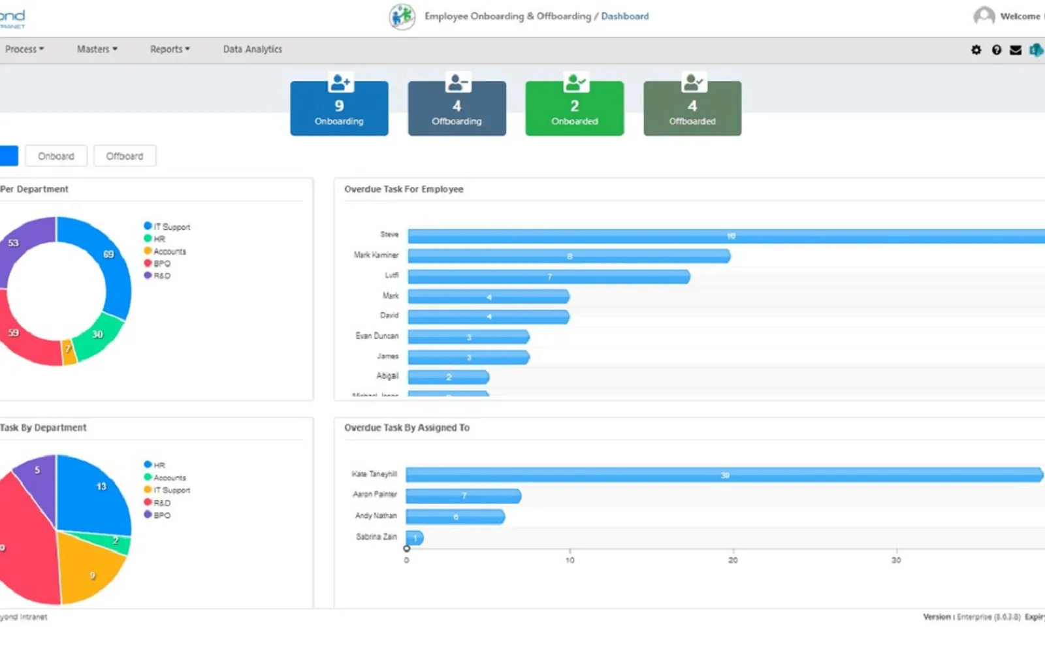The height and width of the screenshot is (653, 1045).
Task: Toggle R&D legend in Per Department chart
Action: pos(157,276)
